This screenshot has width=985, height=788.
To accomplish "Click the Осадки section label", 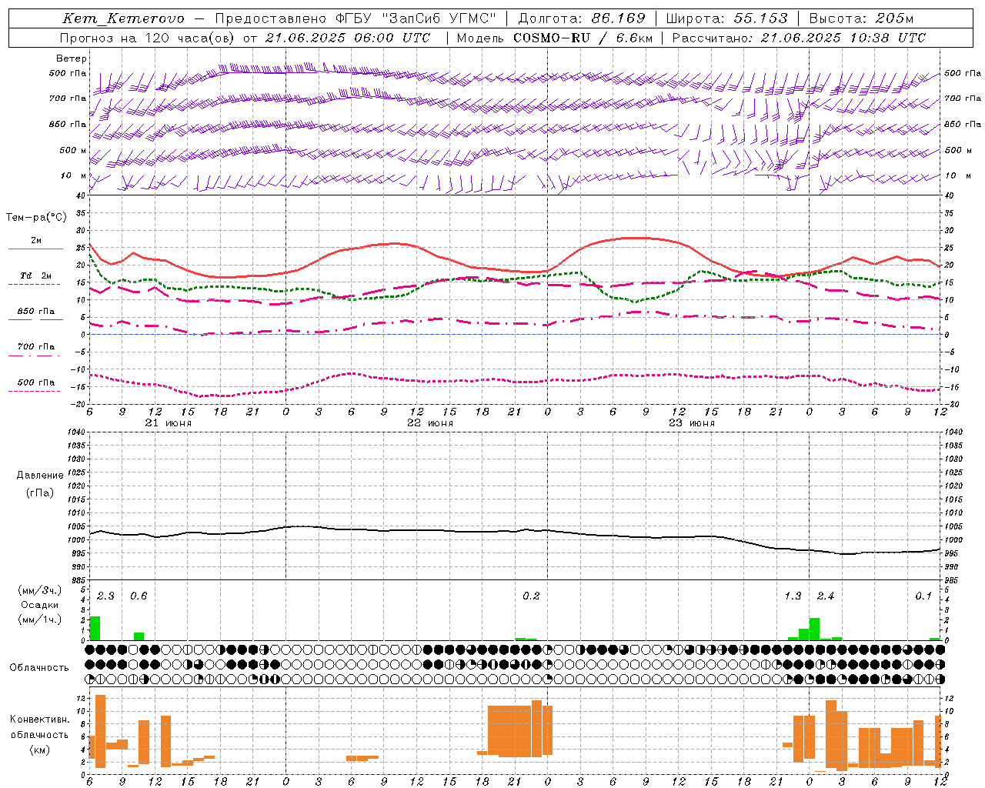I will [x=39, y=605].
